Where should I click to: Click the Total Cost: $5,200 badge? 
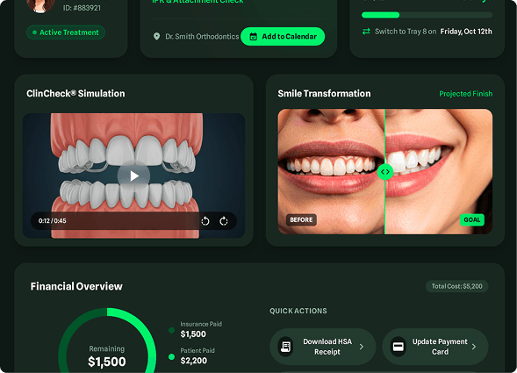457,286
